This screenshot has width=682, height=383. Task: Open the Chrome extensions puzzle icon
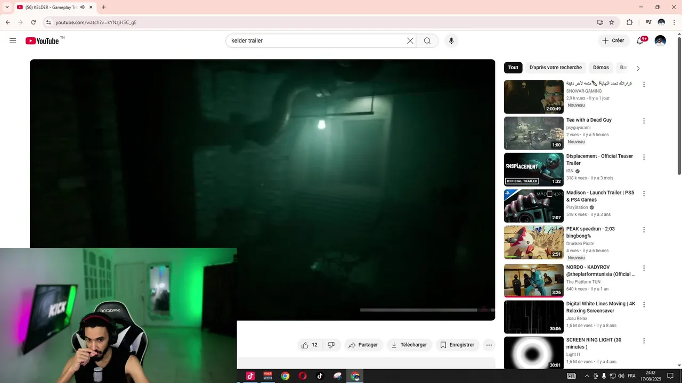click(x=630, y=22)
